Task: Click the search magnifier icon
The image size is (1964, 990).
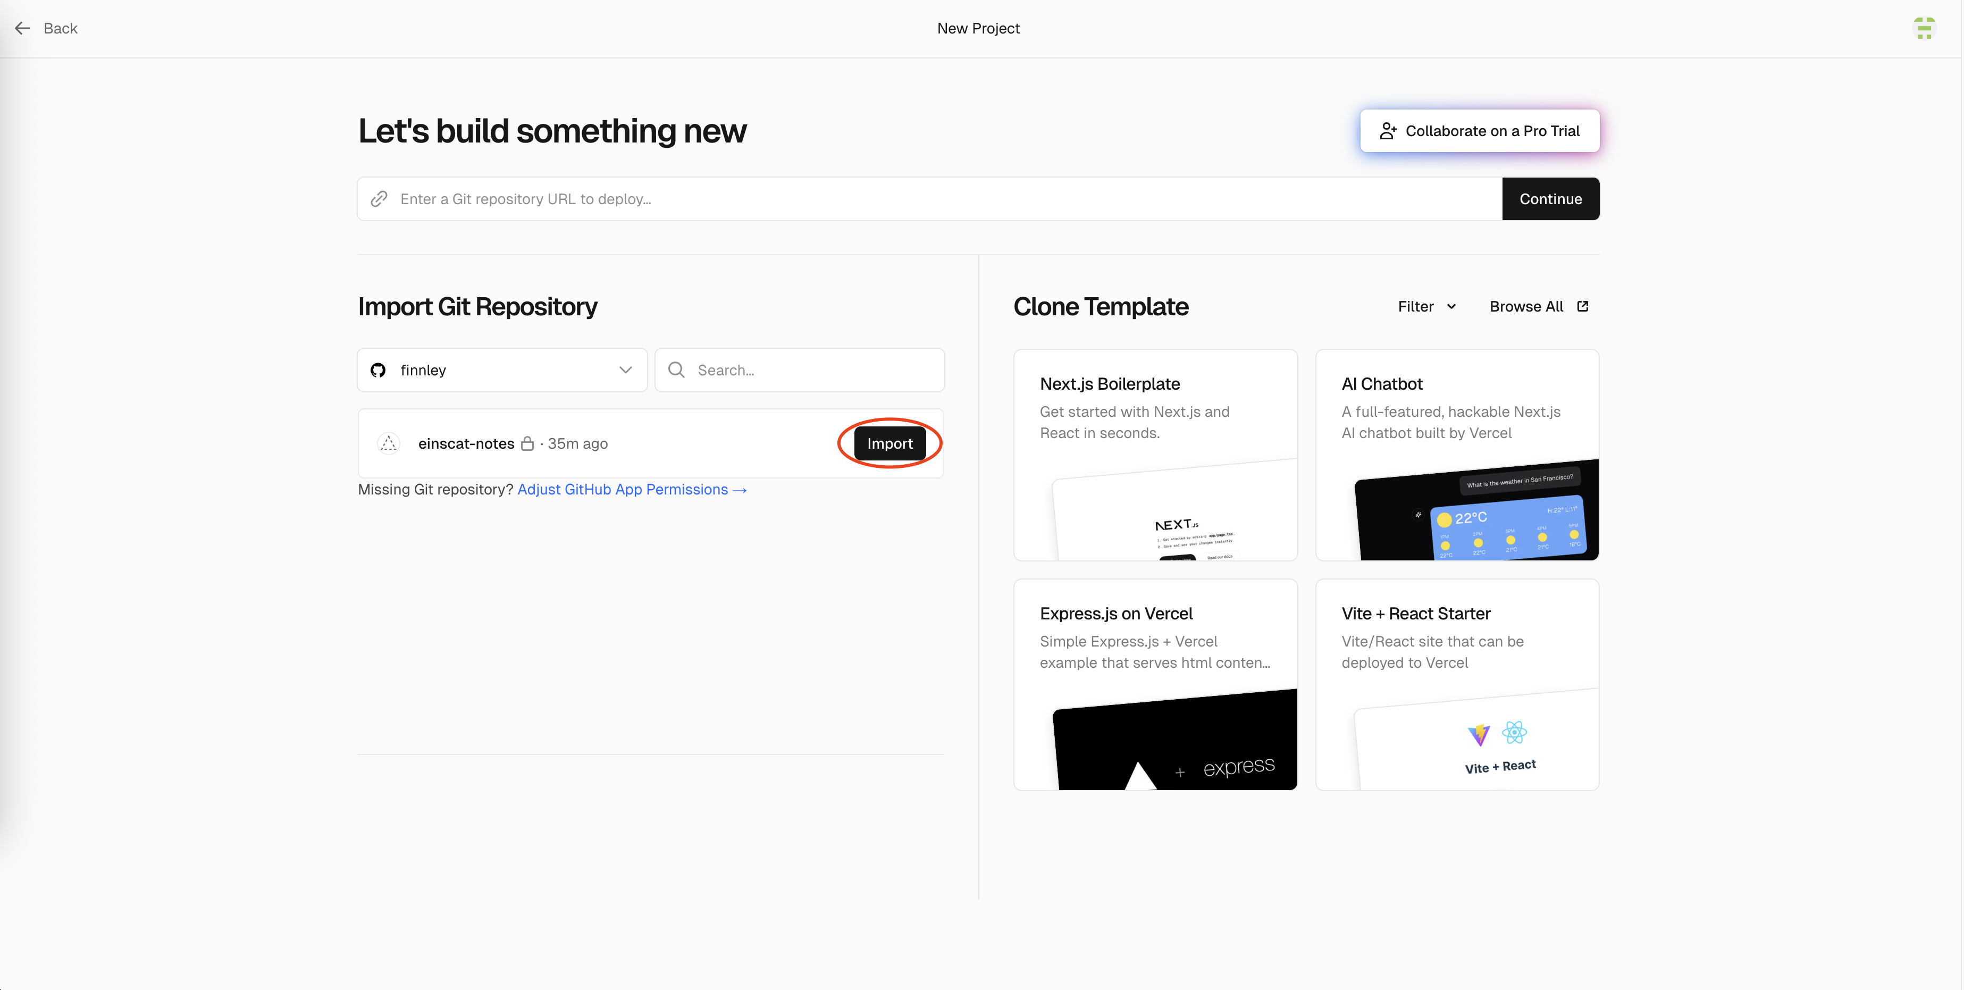Action: point(676,370)
